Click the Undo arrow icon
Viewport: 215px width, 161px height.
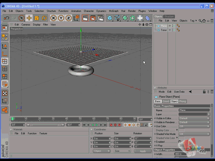coord(6,18)
